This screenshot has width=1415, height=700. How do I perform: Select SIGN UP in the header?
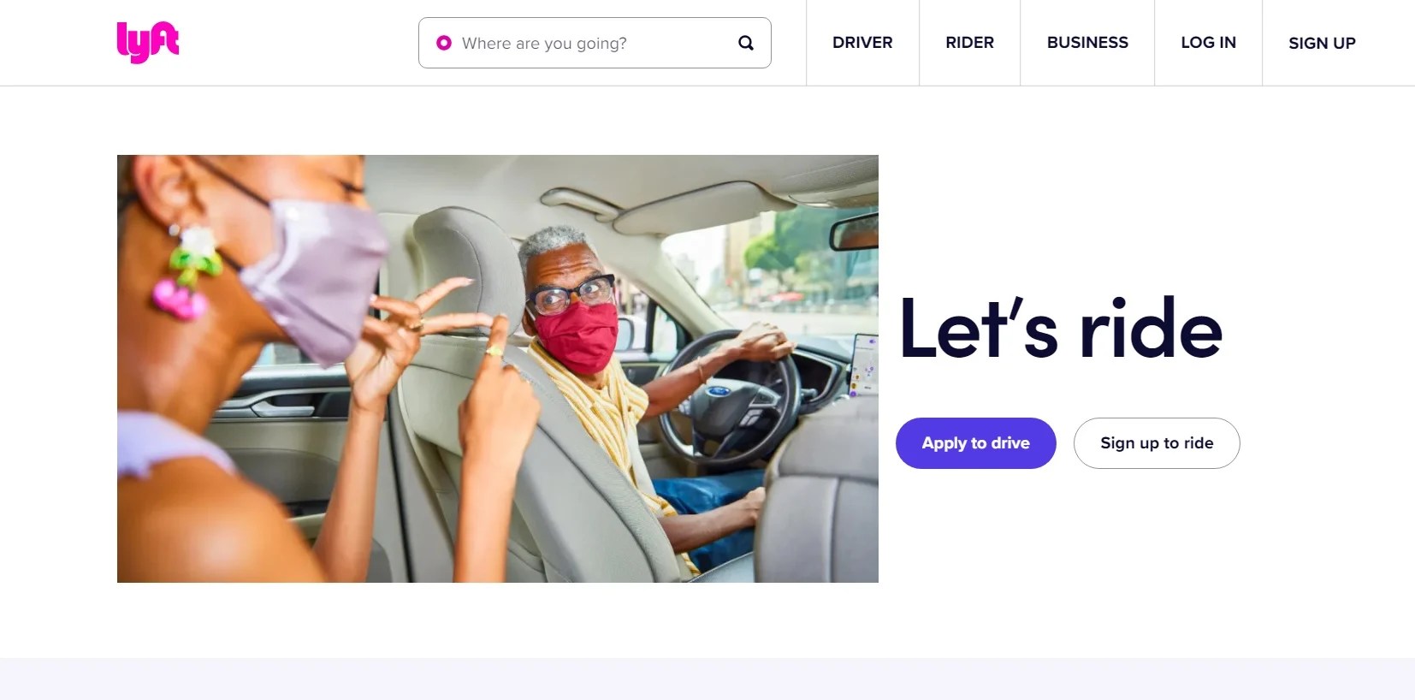pyautogui.click(x=1322, y=43)
